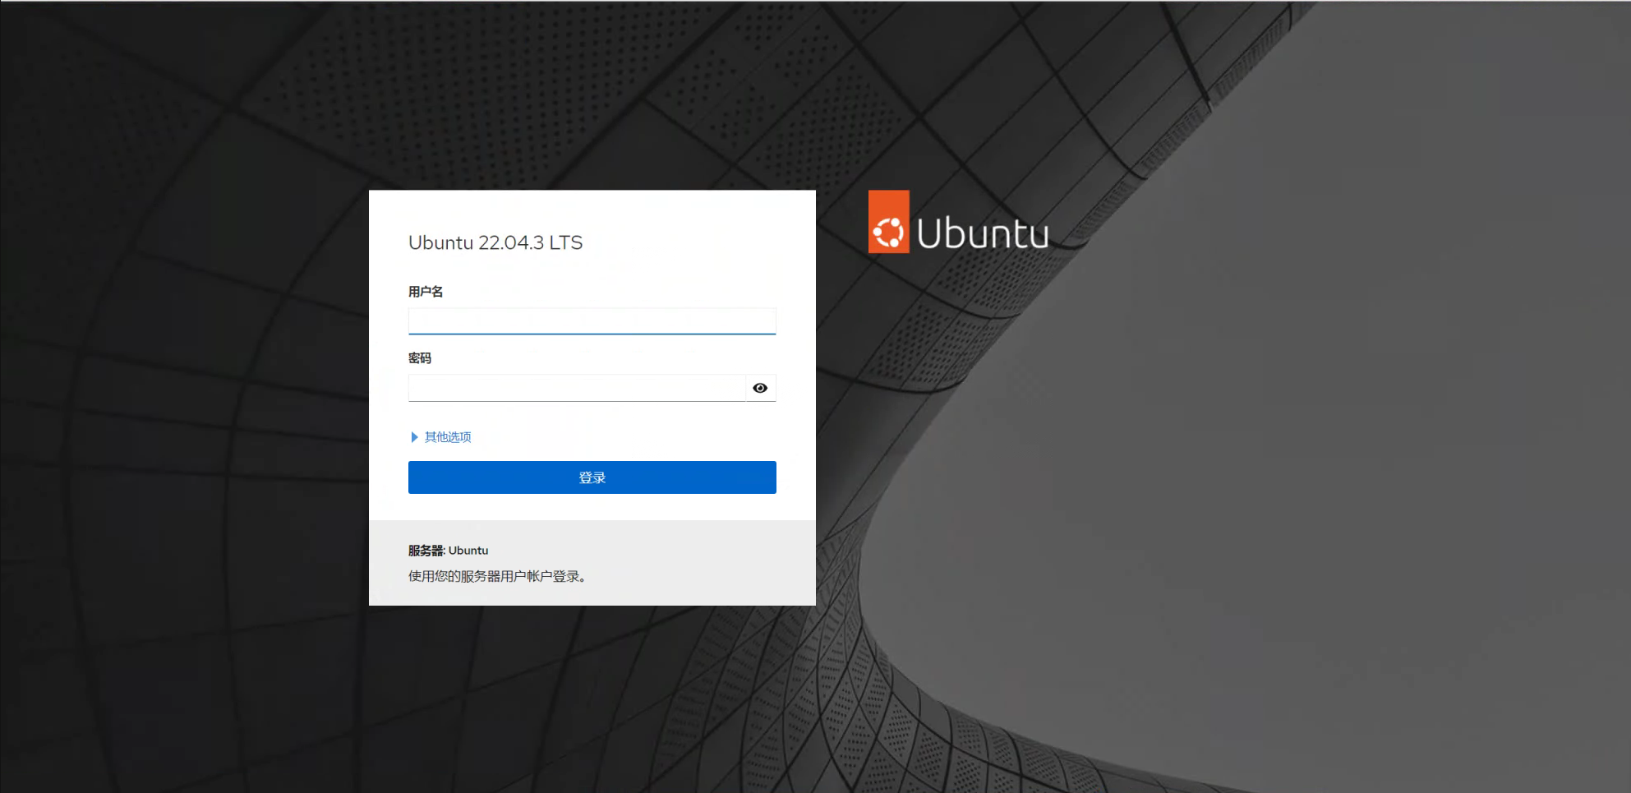This screenshot has height=793, width=1631.
Task: Toggle password visibility with the eye icon
Action: point(761,388)
